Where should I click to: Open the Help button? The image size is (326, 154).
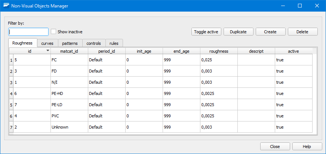click(307, 146)
